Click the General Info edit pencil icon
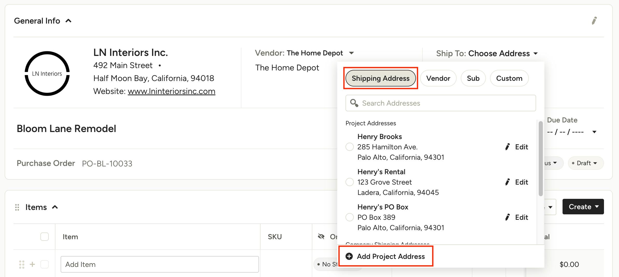This screenshot has height=277, width=619. pyautogui.click(x=594, y=21)
